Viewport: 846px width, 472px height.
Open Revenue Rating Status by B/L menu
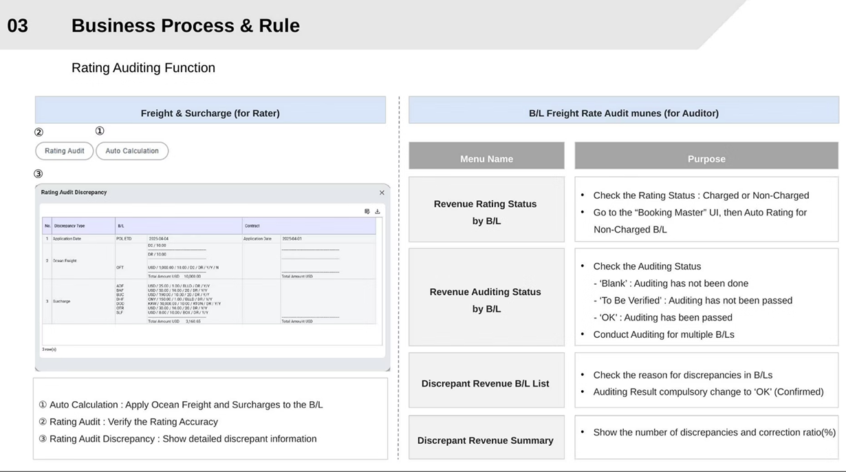(x=486, y=212)
